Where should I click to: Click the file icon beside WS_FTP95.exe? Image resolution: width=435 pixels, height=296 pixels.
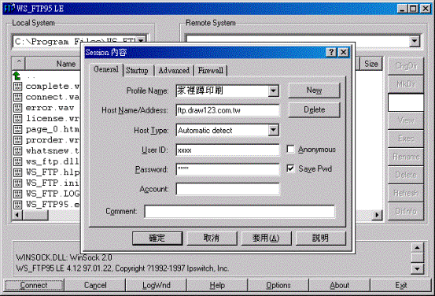(x=17, y=205)
